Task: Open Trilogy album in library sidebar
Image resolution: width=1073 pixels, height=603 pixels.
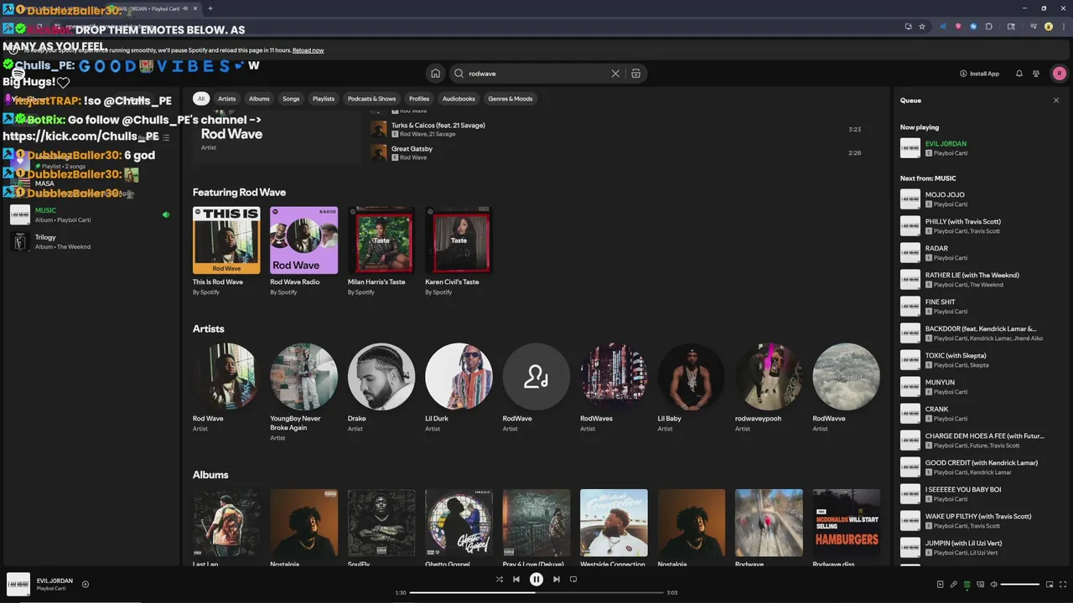Action: [91, 242]
